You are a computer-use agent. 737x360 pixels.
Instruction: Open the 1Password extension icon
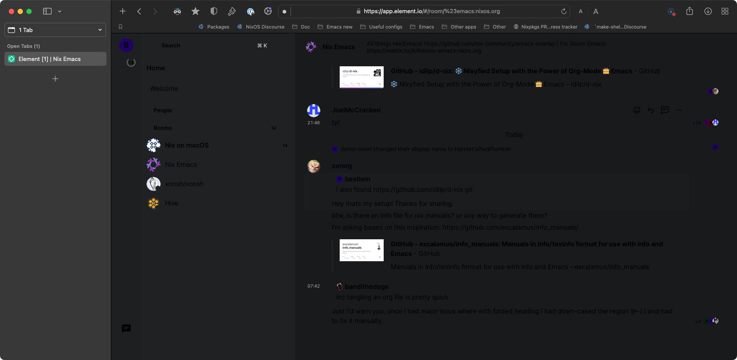pyautogui.click(x=250, y=11)
